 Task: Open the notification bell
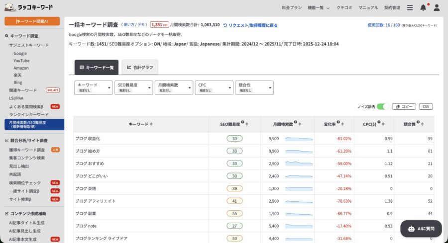[x=424, y=7]
